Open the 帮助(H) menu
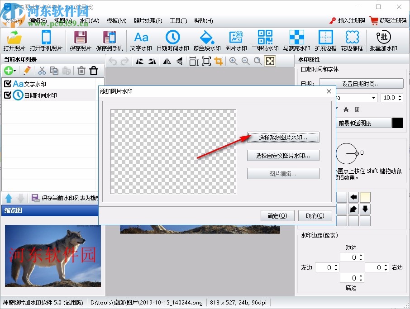 [x=204, y=21]
